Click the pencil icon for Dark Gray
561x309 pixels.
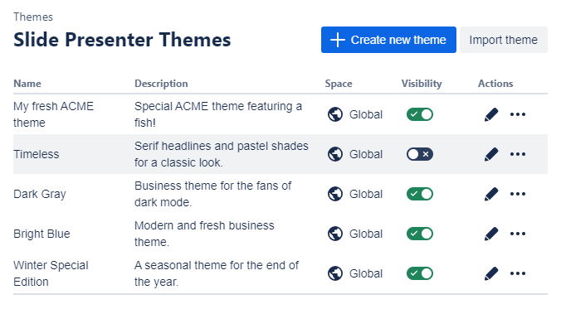point(491,194)
